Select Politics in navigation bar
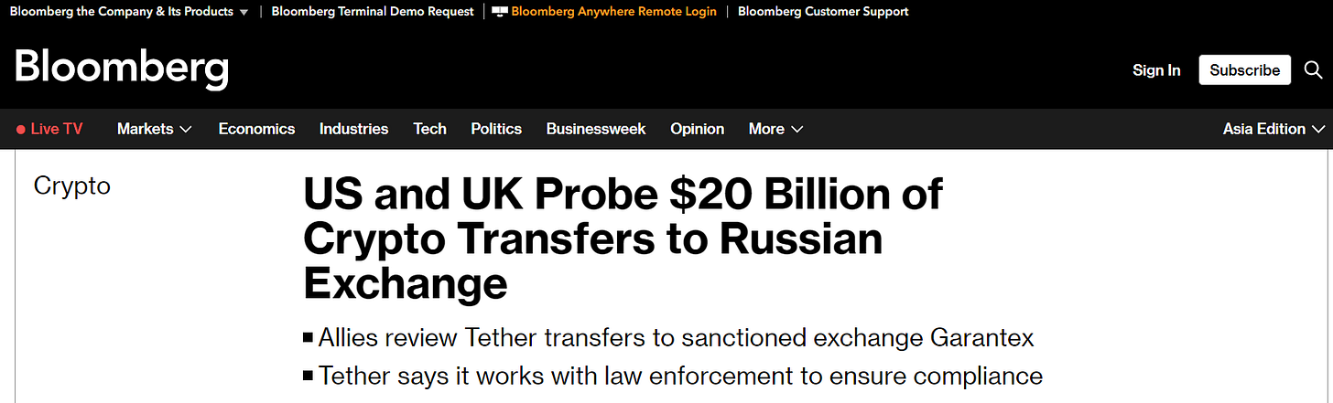The width and height of the screenshot is (1333, 403). point(496,129)
